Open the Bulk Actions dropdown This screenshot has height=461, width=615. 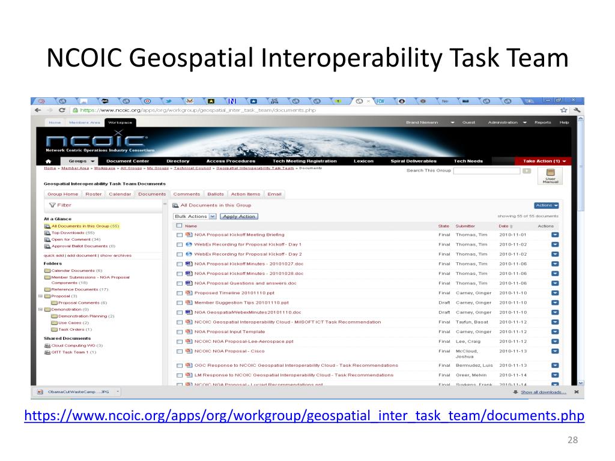click(195, 216)
